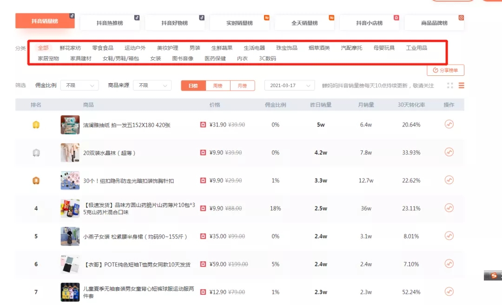Viewport: 502px width, 305px height.
Task: Filter by 全部 category
Action: 43,48
